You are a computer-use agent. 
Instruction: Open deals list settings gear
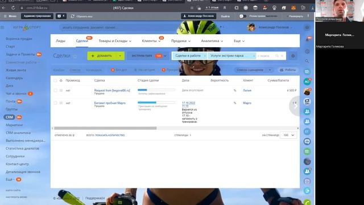293,56
